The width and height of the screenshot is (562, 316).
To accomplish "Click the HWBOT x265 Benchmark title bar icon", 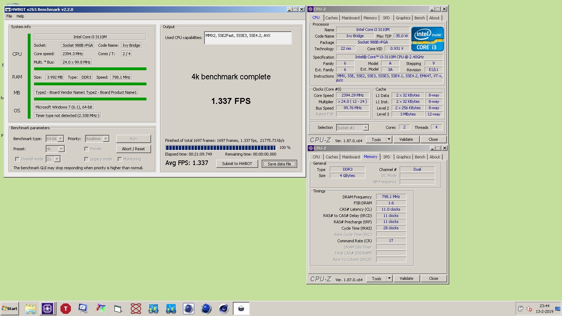I will click(8, 9).
